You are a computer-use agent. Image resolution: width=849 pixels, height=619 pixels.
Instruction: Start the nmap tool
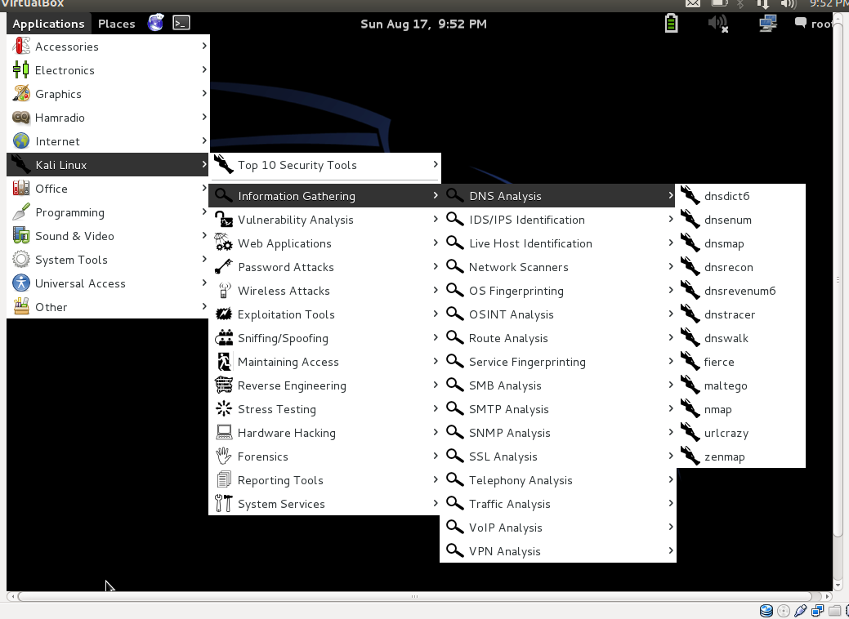coord(717,409)
